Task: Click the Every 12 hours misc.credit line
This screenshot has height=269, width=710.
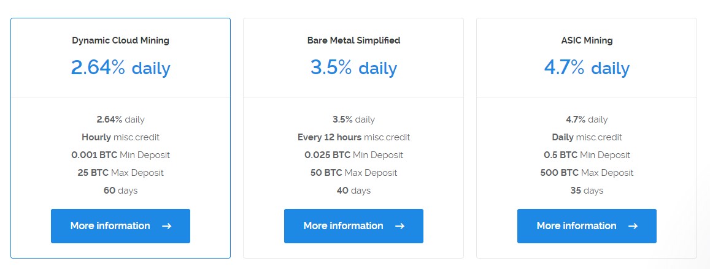Action: [353, 137]
